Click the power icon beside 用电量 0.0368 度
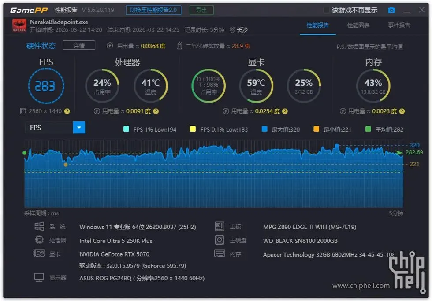The image size is (432, 301). tap(110, 46)
